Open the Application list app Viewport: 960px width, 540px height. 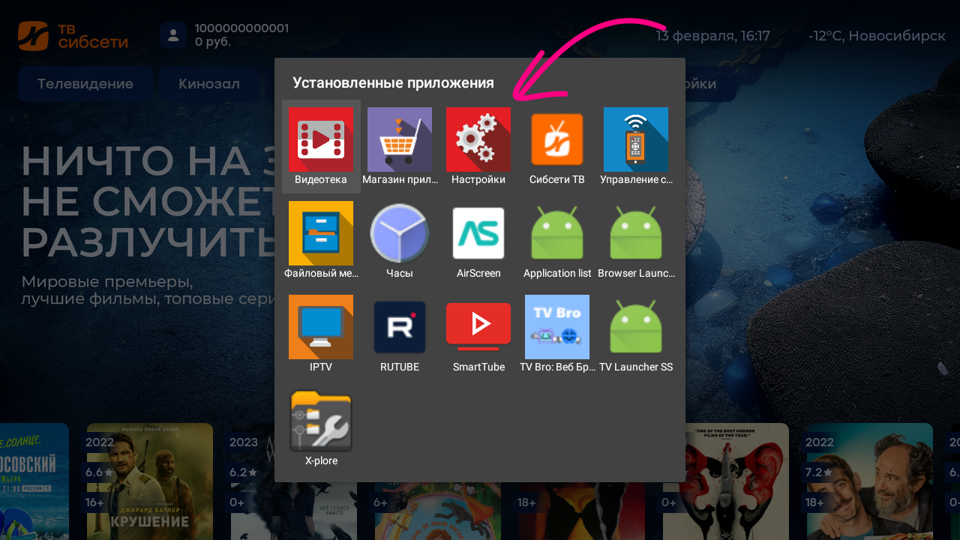click(x=557, y=240)
